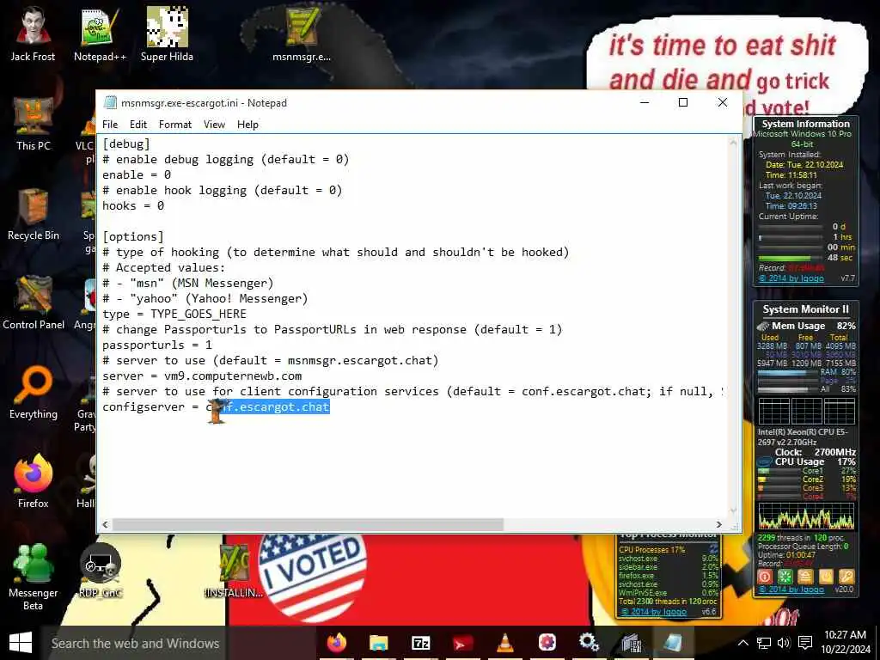Image resolution: width=880 pixels, height=660 pixels.
Task: Open the Notepad++ desktop shortcut
Action: pyautogui.click(x=100, y=34)
